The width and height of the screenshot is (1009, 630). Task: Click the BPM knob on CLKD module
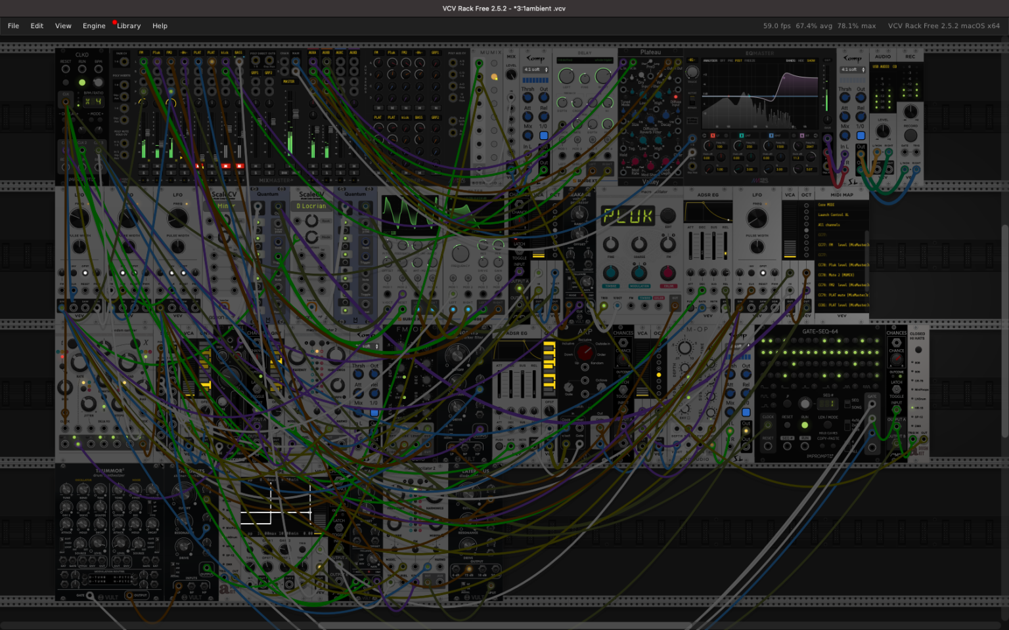[99, 82]
